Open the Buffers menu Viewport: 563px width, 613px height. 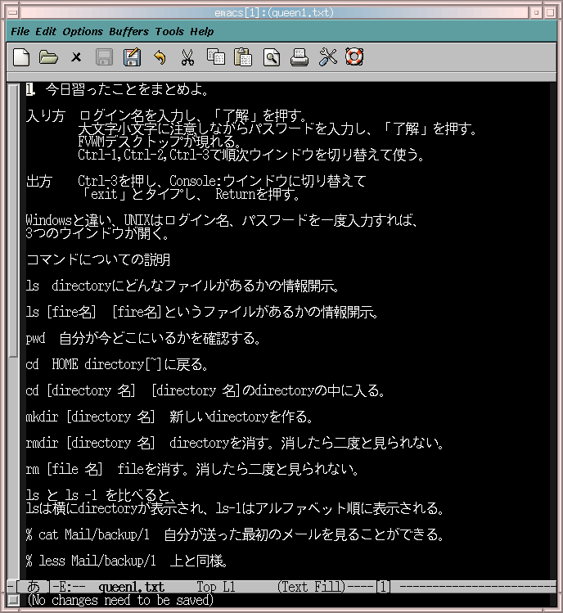point(128,32)
